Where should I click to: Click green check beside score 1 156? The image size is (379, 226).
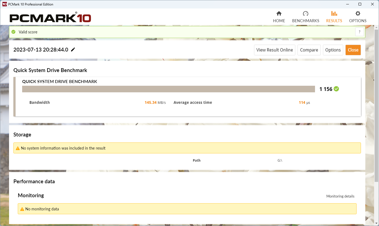coord(336,89)
